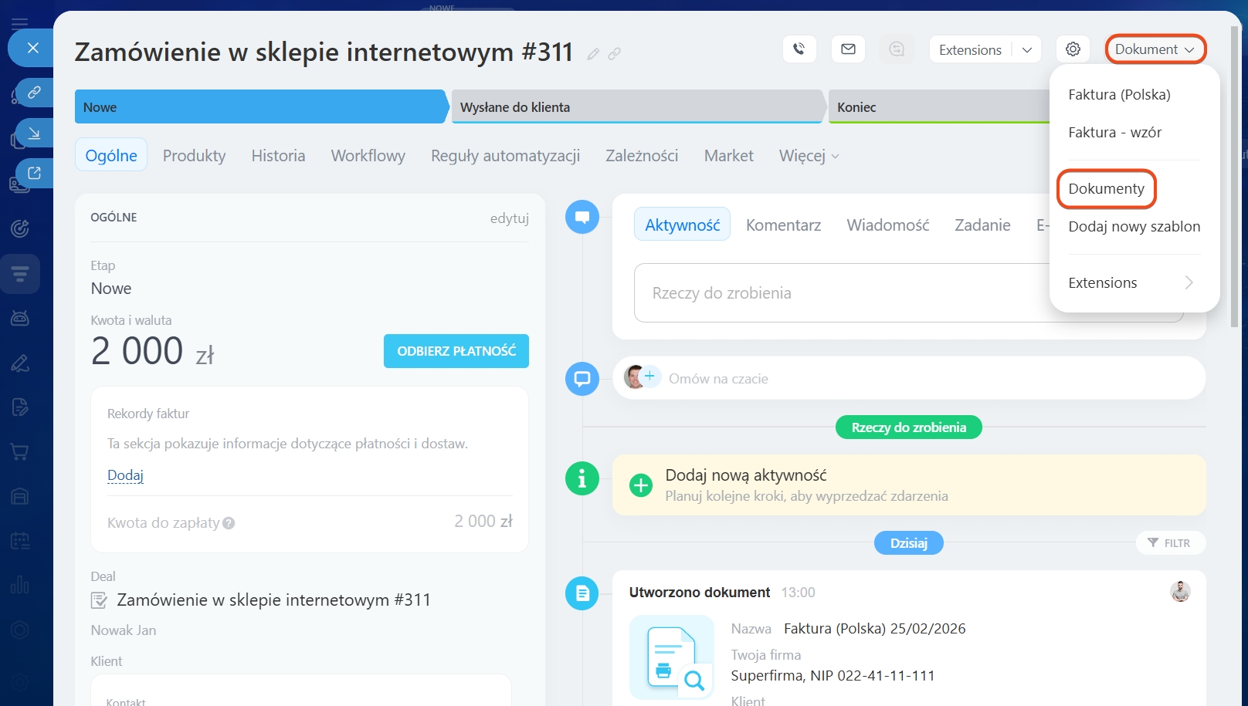This screenshot has height=706, width=1248.
Task: Click the greyed-out chat button in header
Action: [897, 49]
